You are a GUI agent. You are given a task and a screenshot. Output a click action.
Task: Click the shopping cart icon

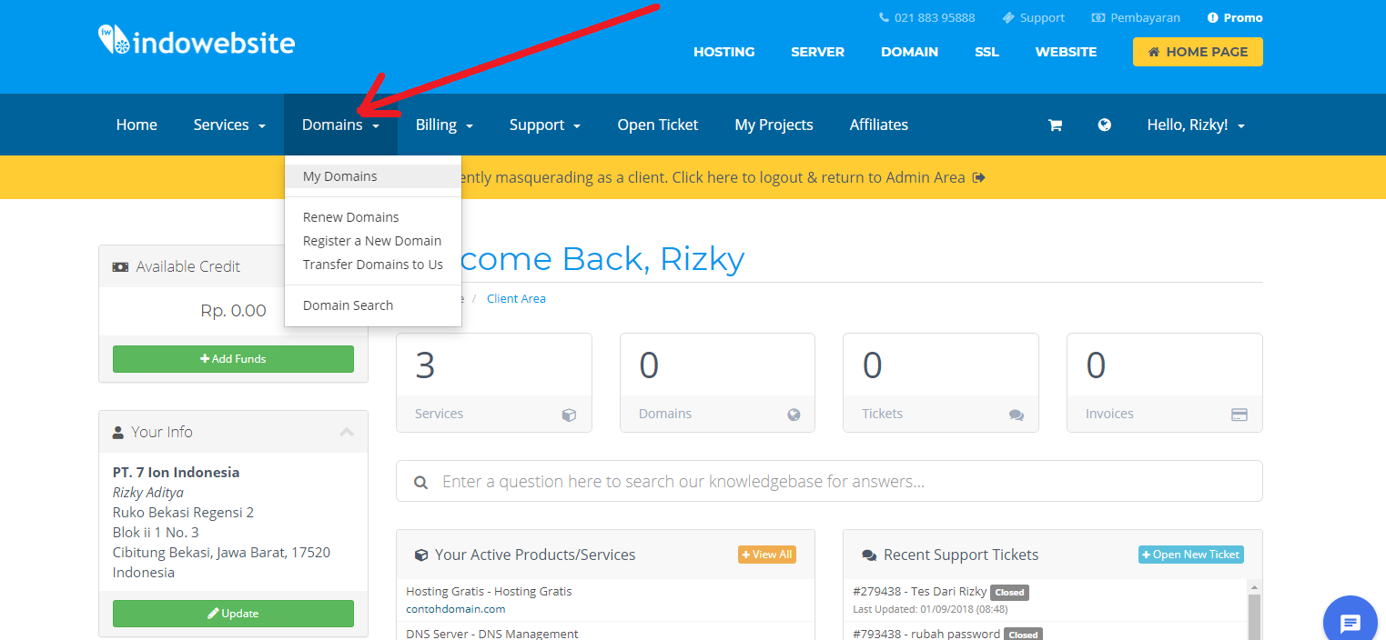(1055, 125)
